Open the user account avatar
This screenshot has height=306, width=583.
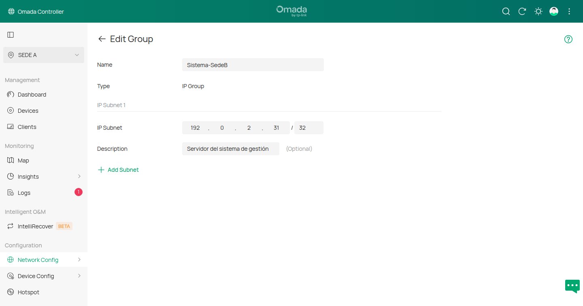click(x=554, y=11)
